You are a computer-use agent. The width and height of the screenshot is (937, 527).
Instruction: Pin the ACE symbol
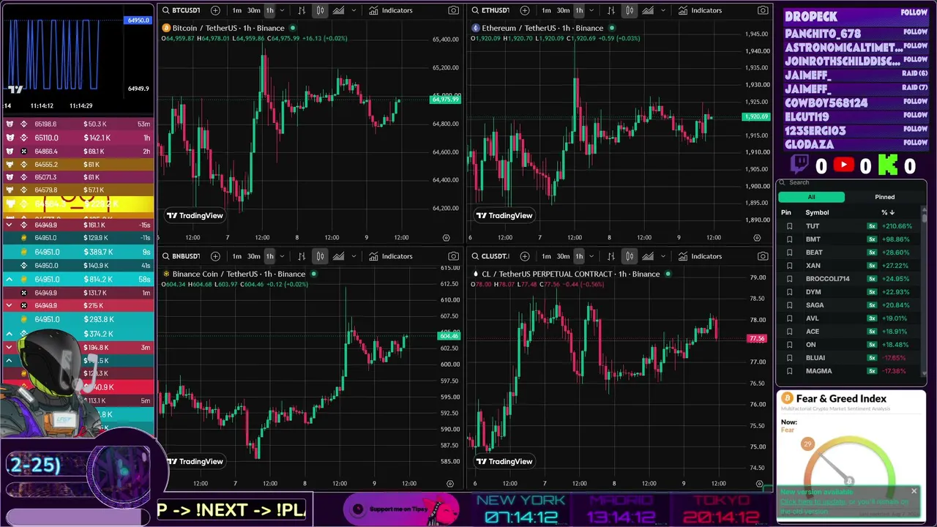[x=789, y=332]
